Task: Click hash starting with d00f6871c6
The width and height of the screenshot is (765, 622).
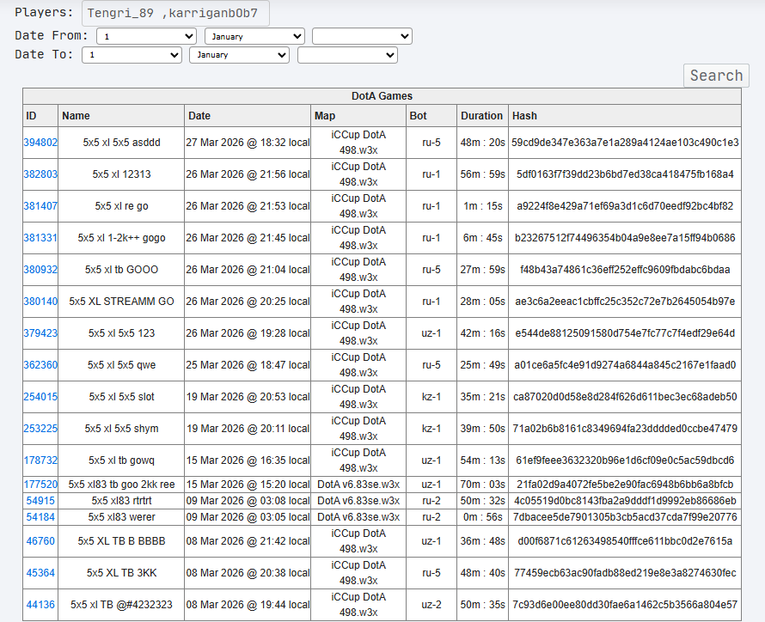Action: click(x=625, y=541)
